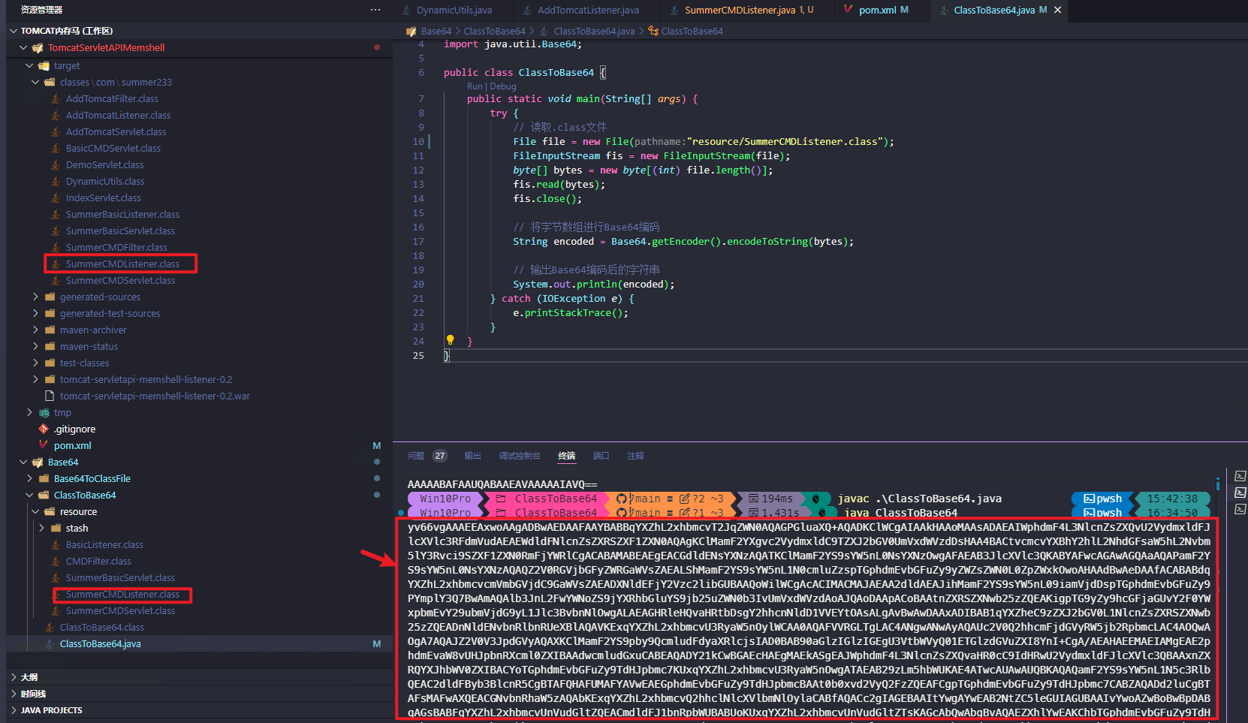The image size is (1248, 723).
Task: Click the tmp folder icon in the Explorer
Action: [x=44, y=412]
